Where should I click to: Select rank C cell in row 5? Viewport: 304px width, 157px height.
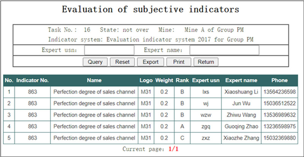(x=182, y=138)
